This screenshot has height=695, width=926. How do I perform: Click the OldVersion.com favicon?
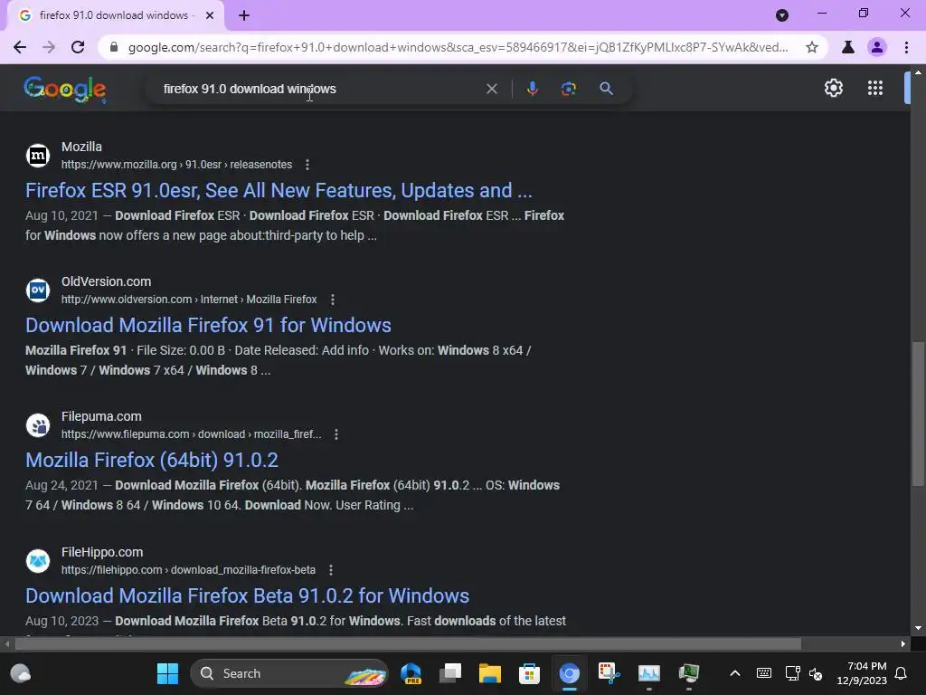pyautogui.click(x=38, y=290)
